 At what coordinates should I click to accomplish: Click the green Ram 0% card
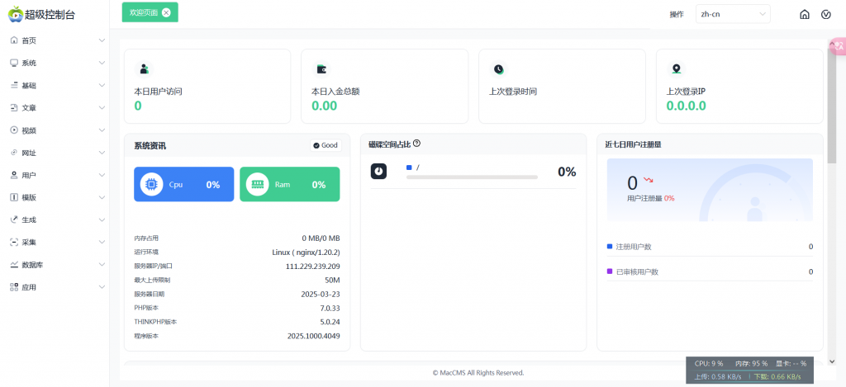tap(290, 184)
